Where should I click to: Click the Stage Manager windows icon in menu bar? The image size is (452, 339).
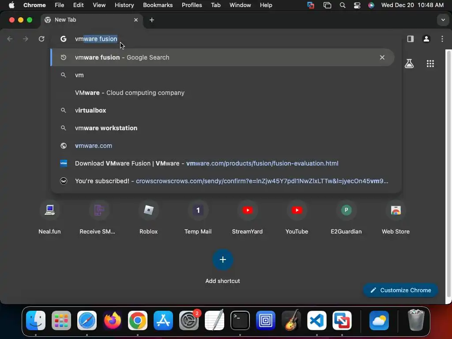pos(327,5)
